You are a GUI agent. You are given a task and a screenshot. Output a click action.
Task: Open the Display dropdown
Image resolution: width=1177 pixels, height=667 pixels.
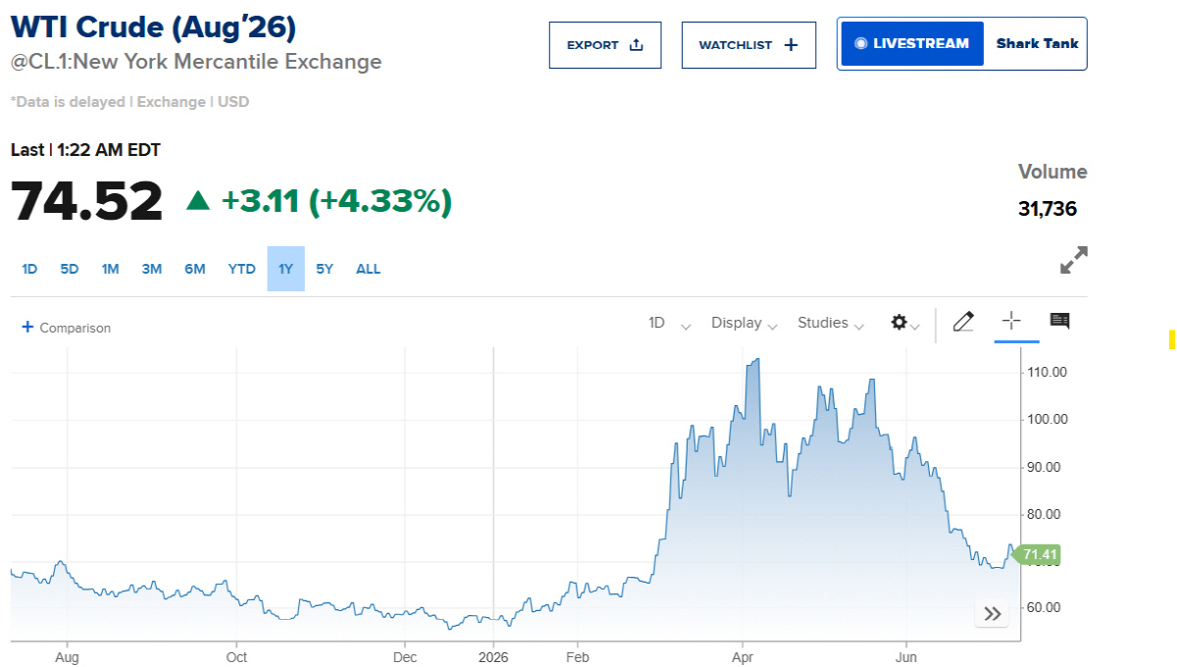(744, 324)
